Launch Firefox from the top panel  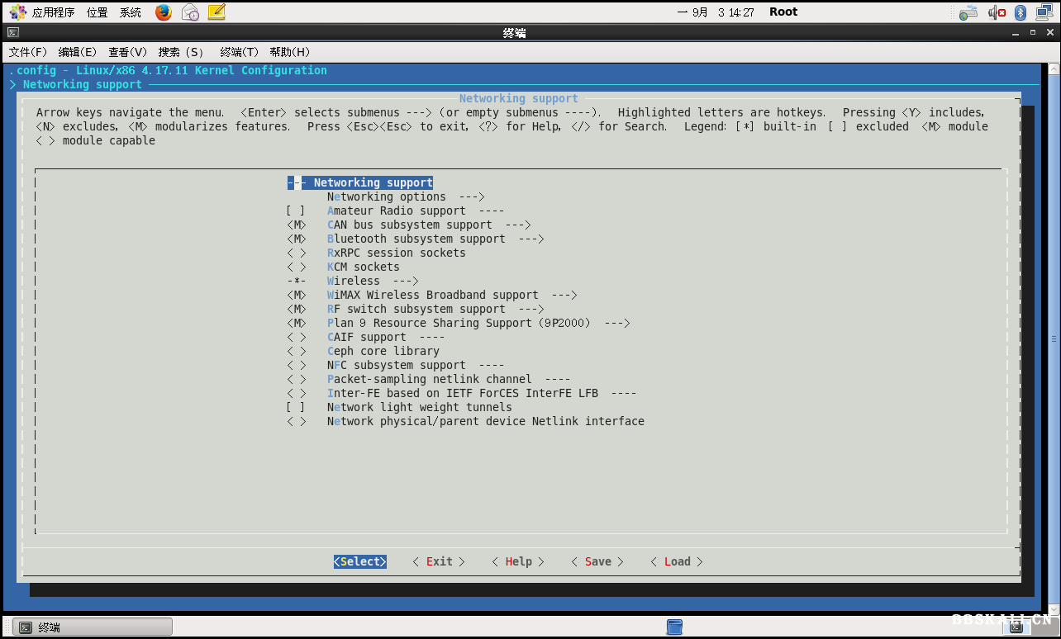click(163, 12)
